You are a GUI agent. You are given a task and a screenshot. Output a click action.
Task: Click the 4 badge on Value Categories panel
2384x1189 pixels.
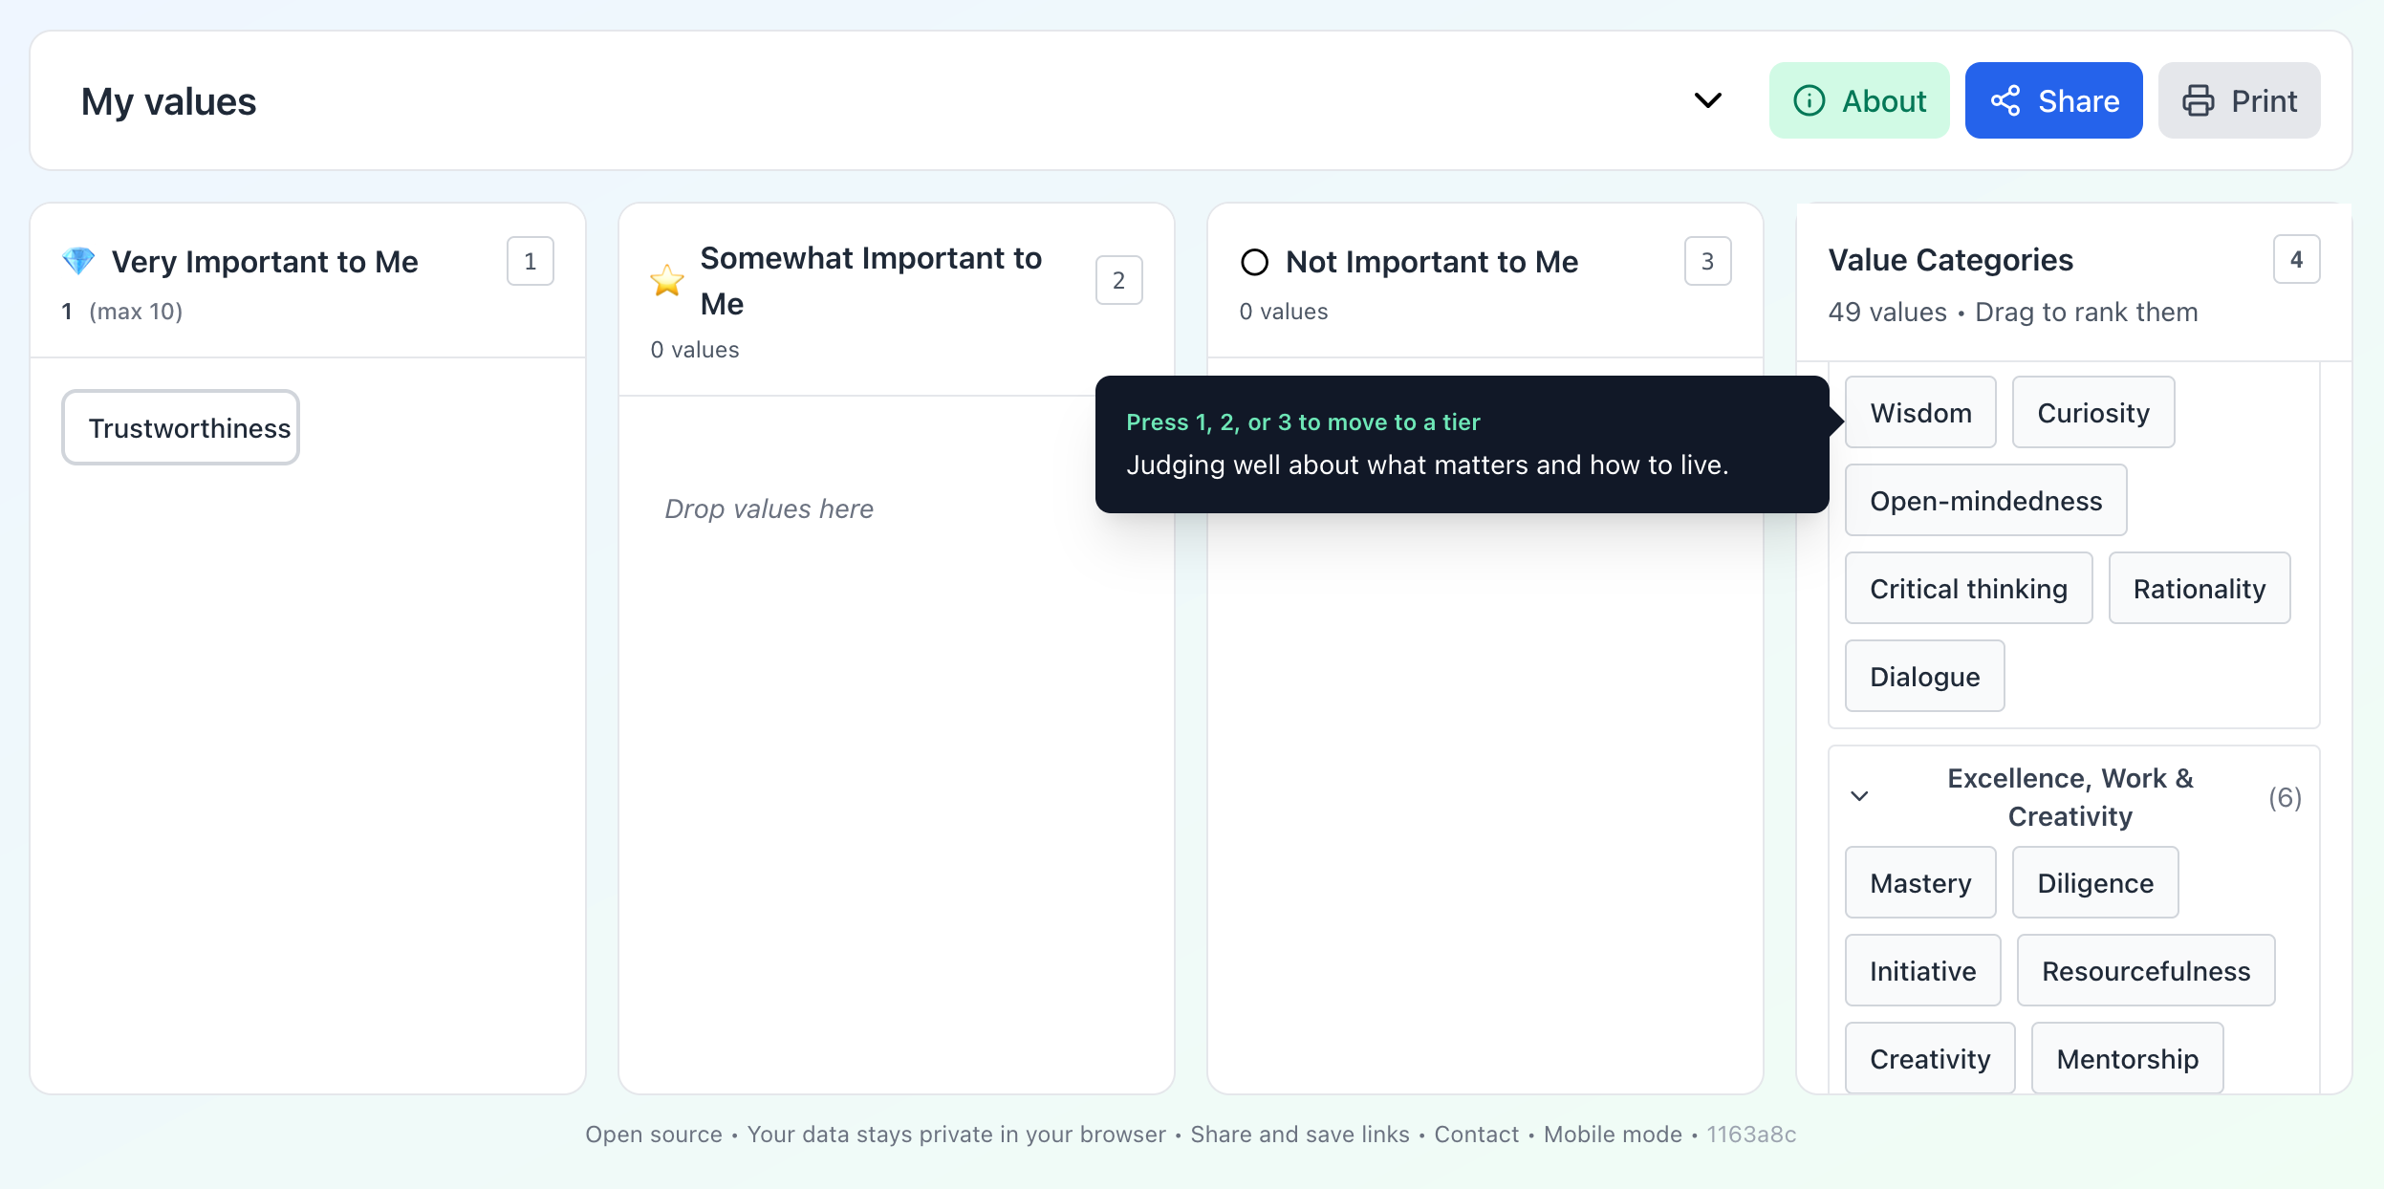coord(2296,258)
